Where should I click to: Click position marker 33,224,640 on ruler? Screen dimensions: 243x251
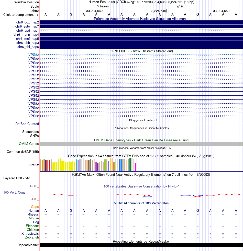coord(95,11)
